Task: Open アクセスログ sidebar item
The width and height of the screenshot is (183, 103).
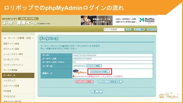Action: 9,96
